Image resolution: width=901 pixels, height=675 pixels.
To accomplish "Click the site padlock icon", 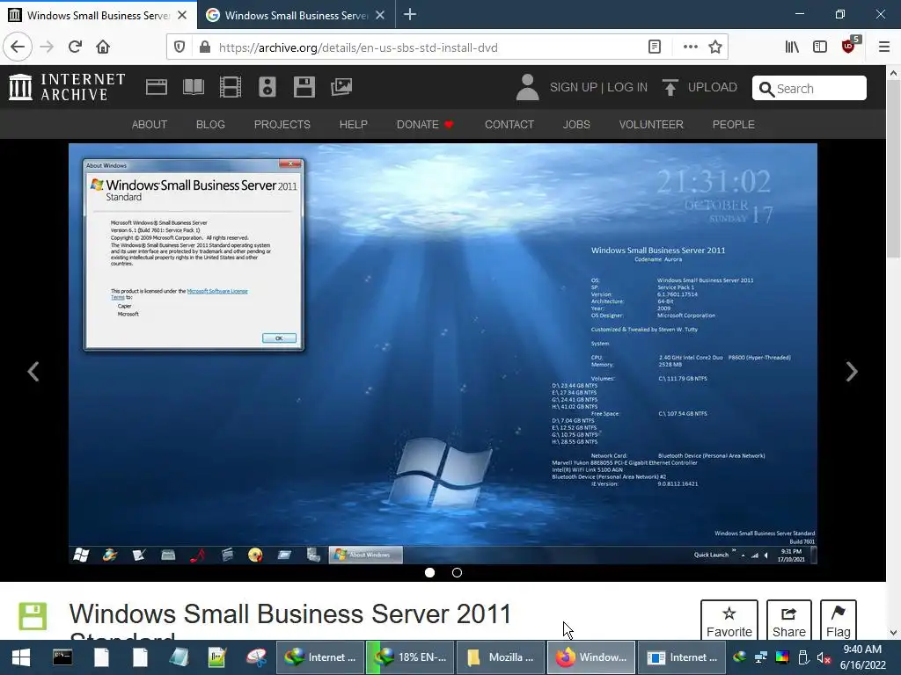I will tap(204, 47).
